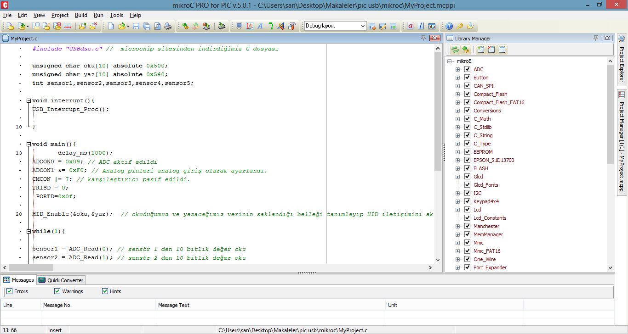Open the Statistics chart icon
This screenshot has width=628, height=334.
[x=432, y=26]
